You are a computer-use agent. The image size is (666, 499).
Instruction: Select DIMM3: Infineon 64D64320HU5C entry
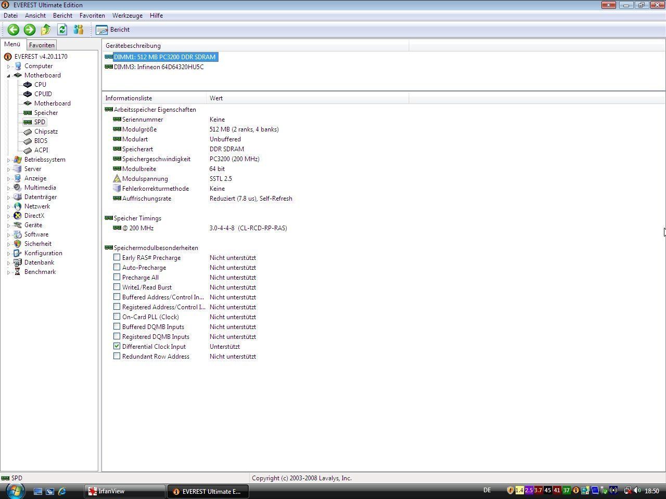click(159, 67)
